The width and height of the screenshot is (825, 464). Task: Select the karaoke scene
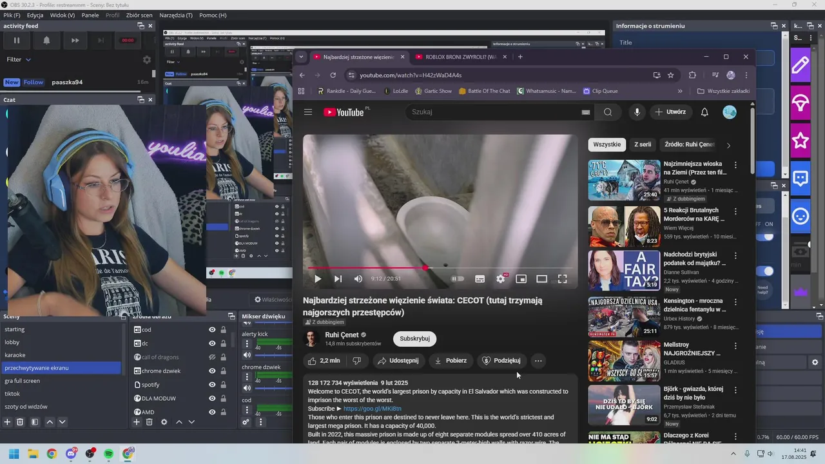coord(61,355)
